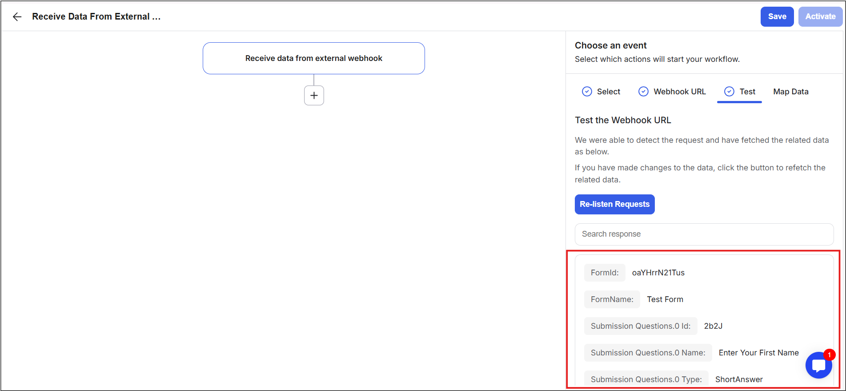The image size is (846, 391).
Task: Switch to the Map Data tab
Action: tap(790, 92)
